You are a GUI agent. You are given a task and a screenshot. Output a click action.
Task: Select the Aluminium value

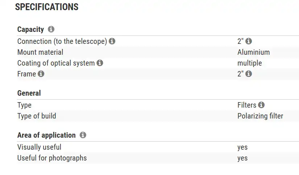click(x=253, y=52)
